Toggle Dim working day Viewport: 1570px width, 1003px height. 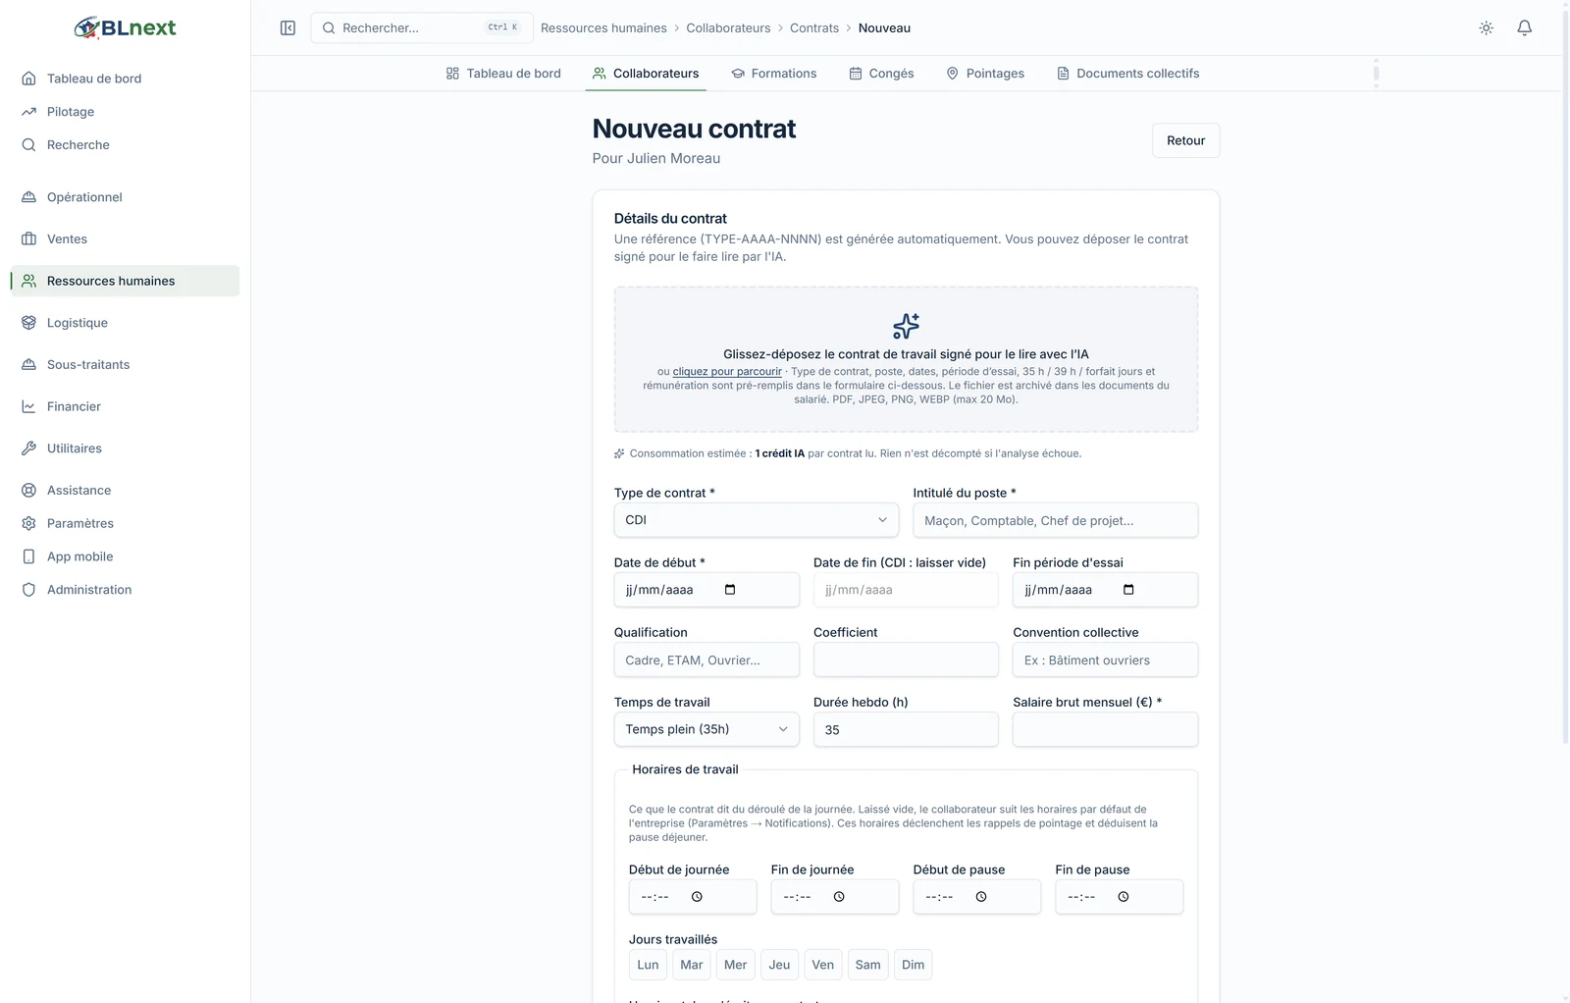[x=913, y=965]
